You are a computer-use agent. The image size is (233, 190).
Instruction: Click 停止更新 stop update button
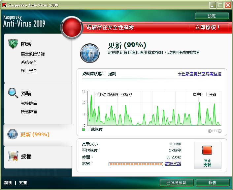(x=208, y=155)
